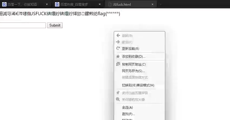Select 网页另存为(S)... menu entry
The height and width of the screenshot is (120, 230).
[x=133, y=71]
